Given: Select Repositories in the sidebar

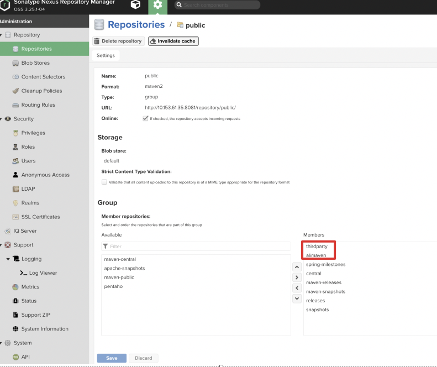Looking at the screenshot, I should pos(45,49).
